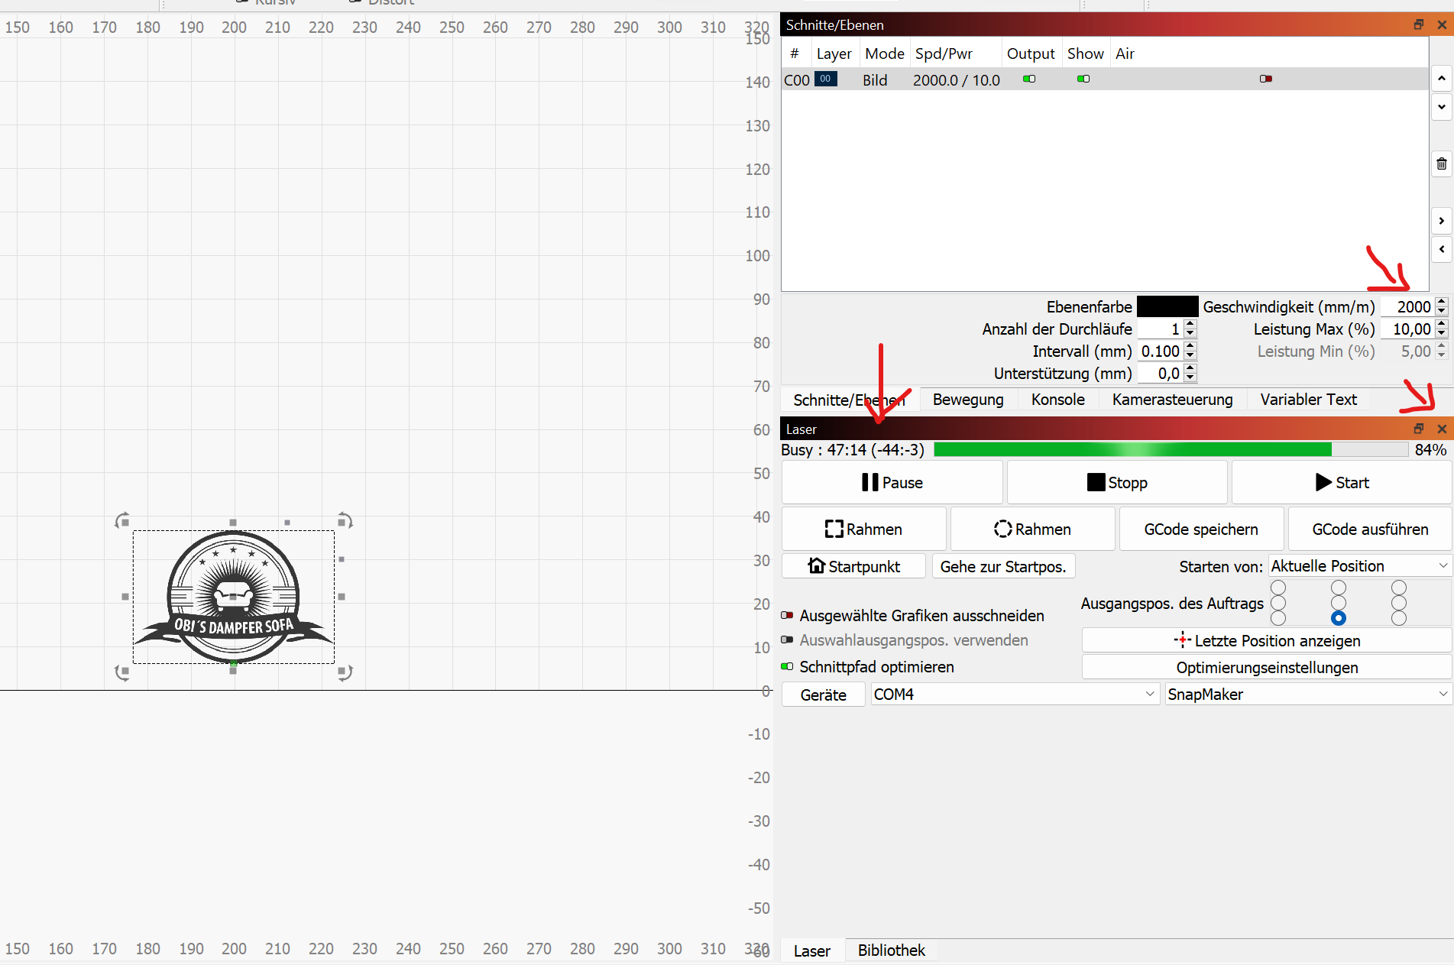Toggle Output switch for layer C00
The image size is (1454, 965).
coord(1029,79)
